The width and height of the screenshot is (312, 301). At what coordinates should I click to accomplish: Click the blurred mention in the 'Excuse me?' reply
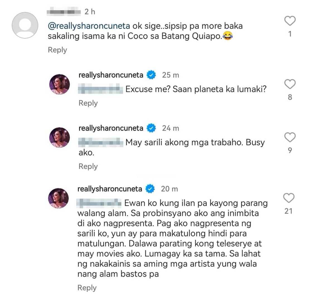[101, 89]
